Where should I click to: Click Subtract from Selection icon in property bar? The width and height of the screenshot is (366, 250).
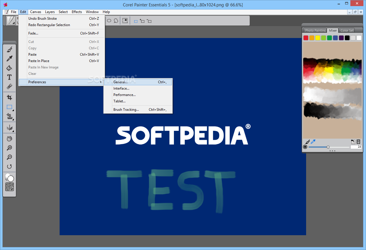[149, 21]
